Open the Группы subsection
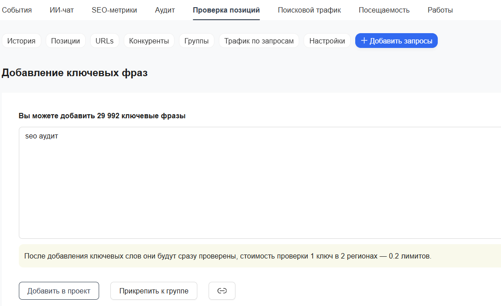Viewport: 501px width, 306px height. [196, 41]
